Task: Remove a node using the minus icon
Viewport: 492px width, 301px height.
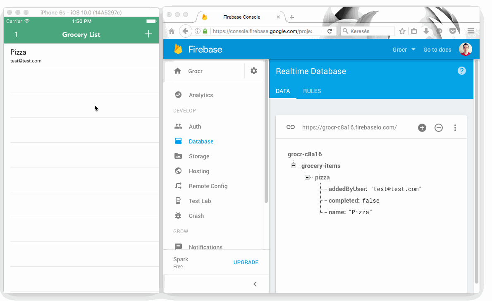Action: tap(439, 128)
